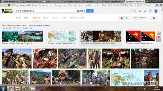Open Chrome menu hamburger icon
163x91 pixels.
[x=161, y=5]
